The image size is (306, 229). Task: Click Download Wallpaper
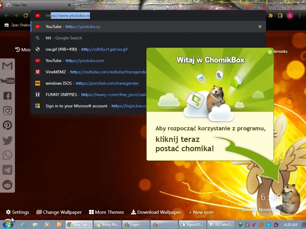156,212
